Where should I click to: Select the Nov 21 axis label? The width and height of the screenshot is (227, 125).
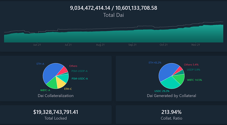coord(196,45)
